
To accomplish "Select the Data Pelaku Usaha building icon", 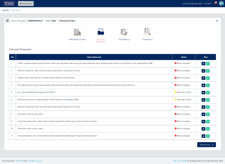I will (x=77, y=32).
